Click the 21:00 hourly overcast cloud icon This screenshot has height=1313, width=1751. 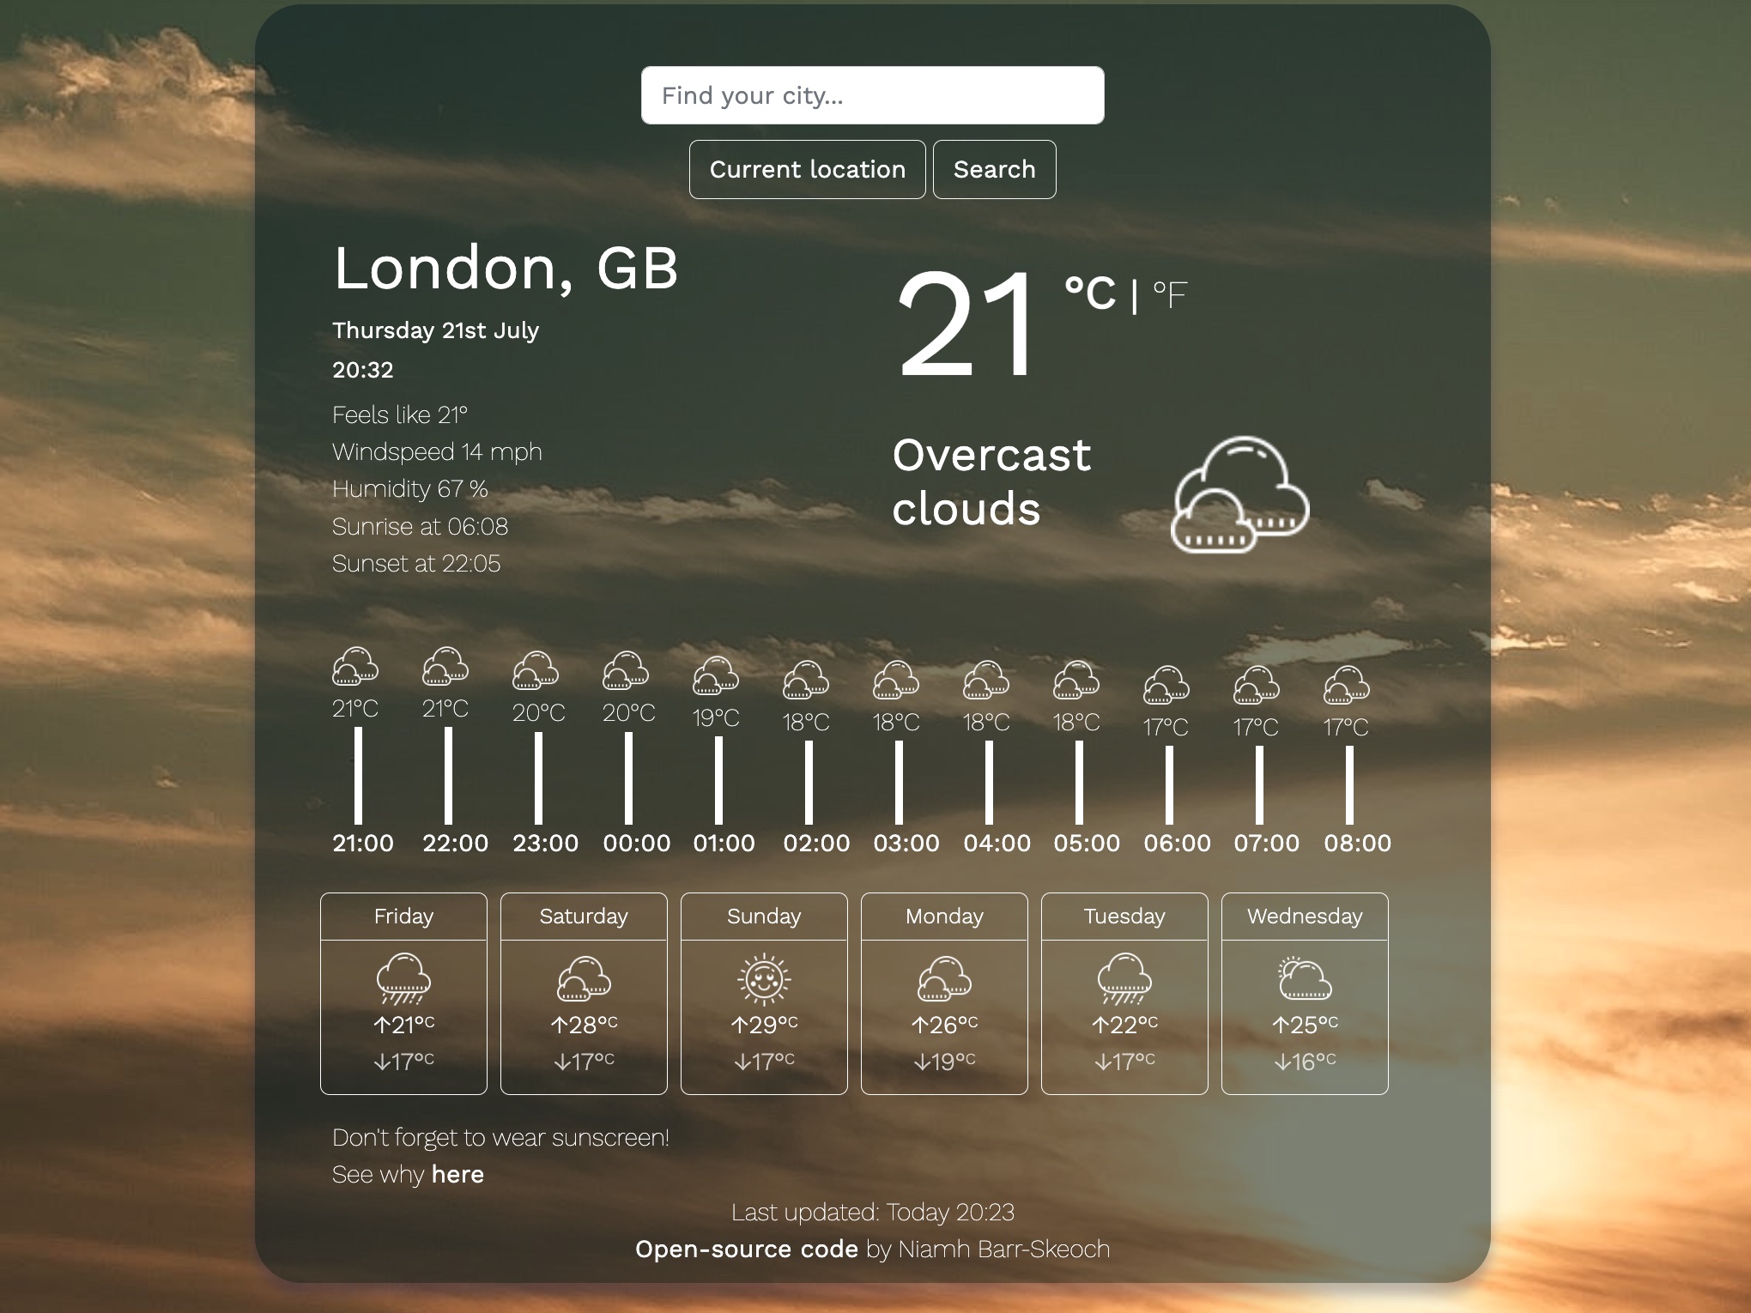[355, 672]
